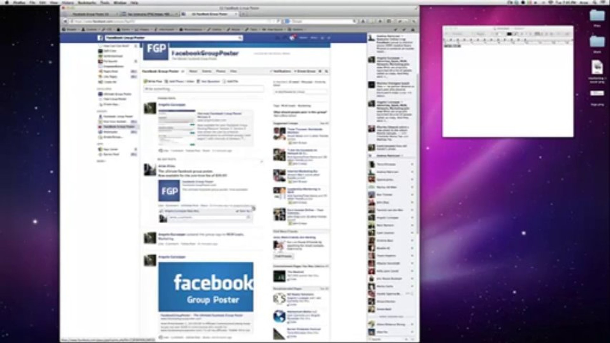
Task: Open the Facebook messages icon
Action: (285, 38)
